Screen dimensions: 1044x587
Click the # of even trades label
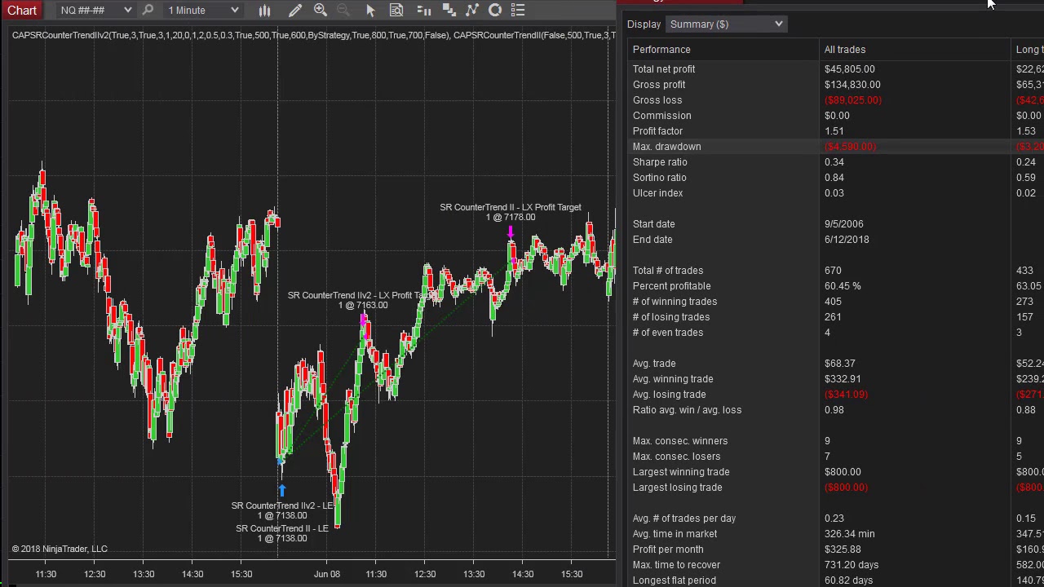tap(667, 333)
